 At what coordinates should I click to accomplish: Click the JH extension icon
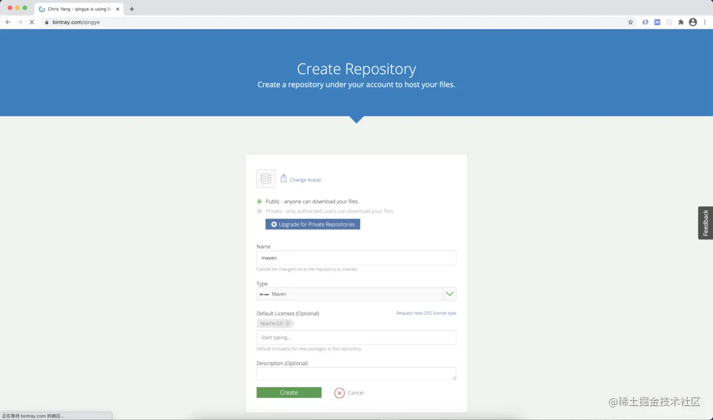(x=657, y=22)
